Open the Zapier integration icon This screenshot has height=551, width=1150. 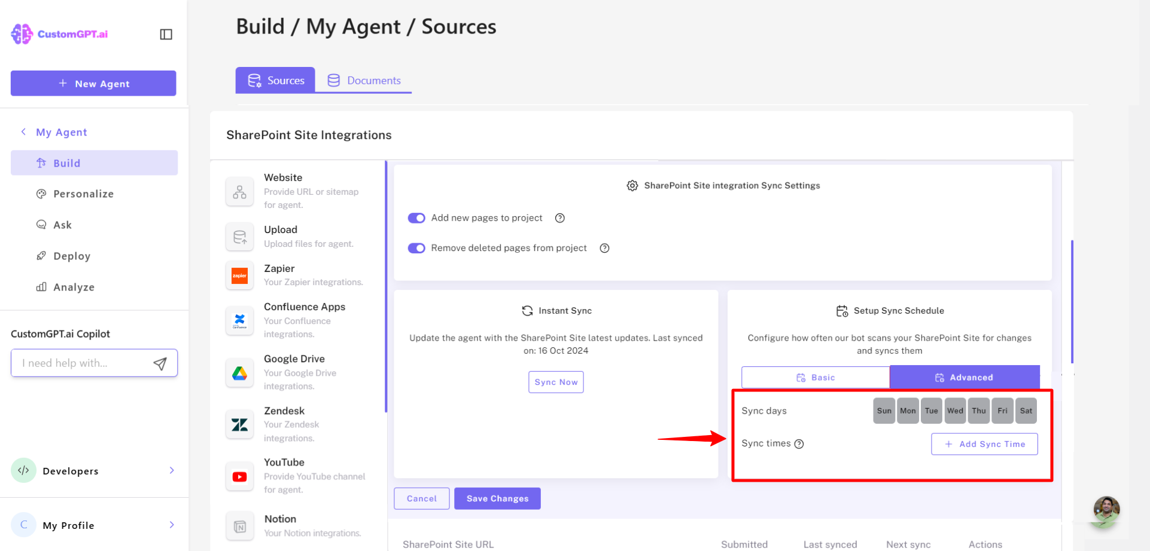tap(240, 275)
